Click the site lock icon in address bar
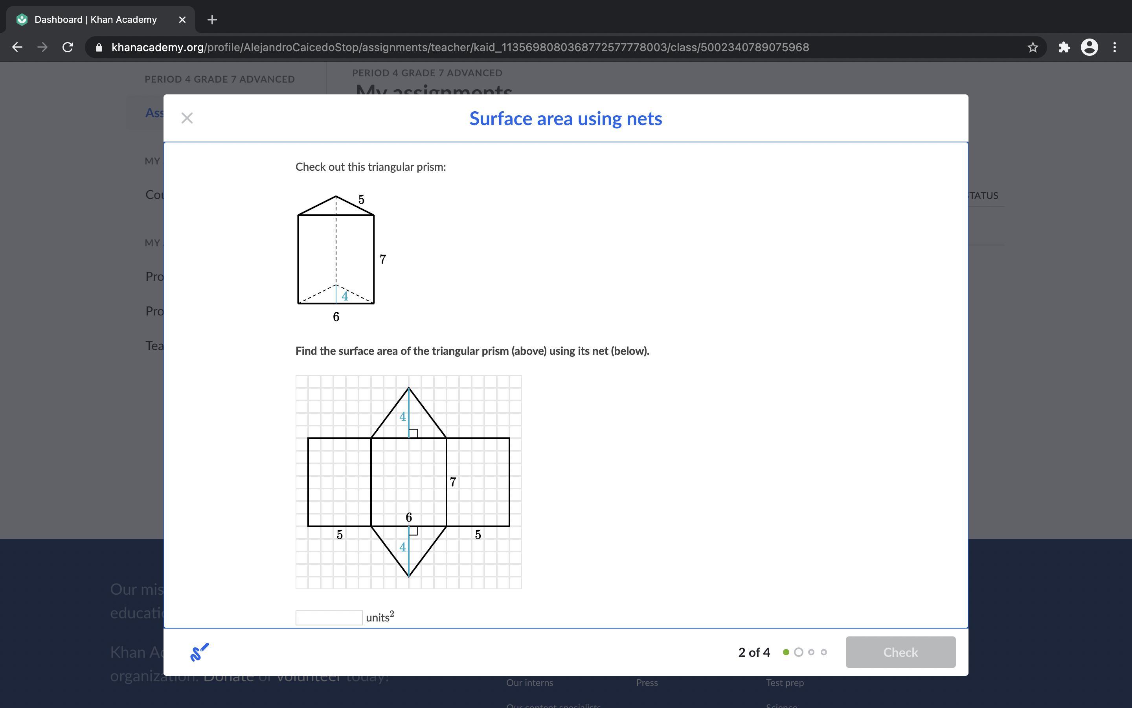This screenshot has height=708, width=1132. pyautogui.click(x=99, y=47)
